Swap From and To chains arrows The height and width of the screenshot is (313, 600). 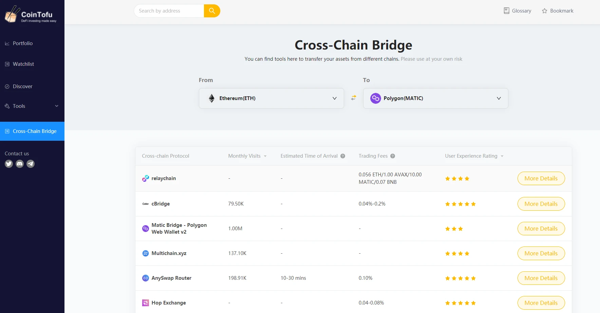click(x=354, y=98)
